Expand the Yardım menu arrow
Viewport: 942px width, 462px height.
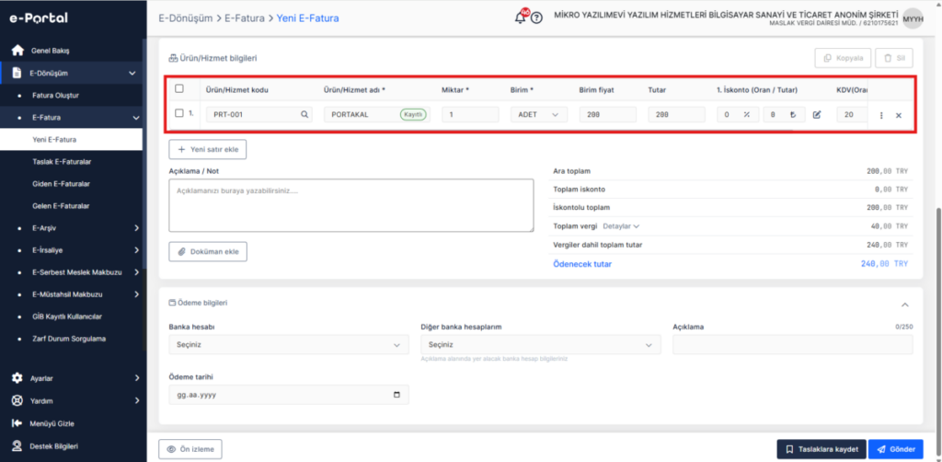point(137,400)
